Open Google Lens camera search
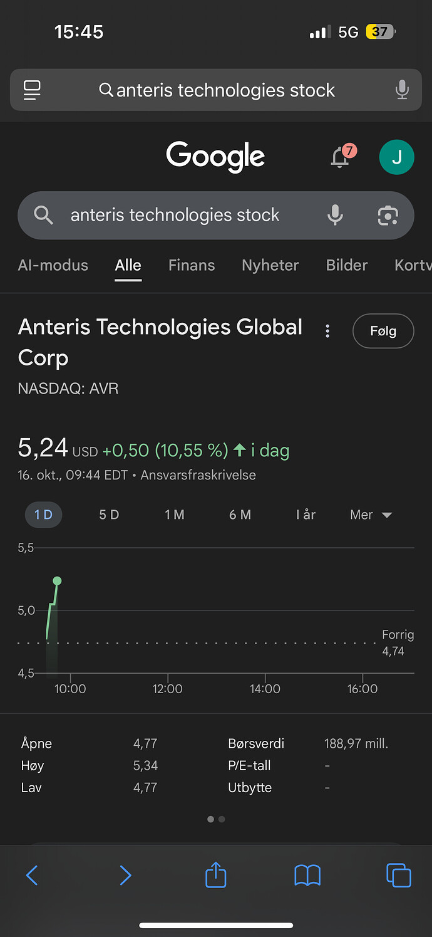432x937 pixels. [388, 215]
